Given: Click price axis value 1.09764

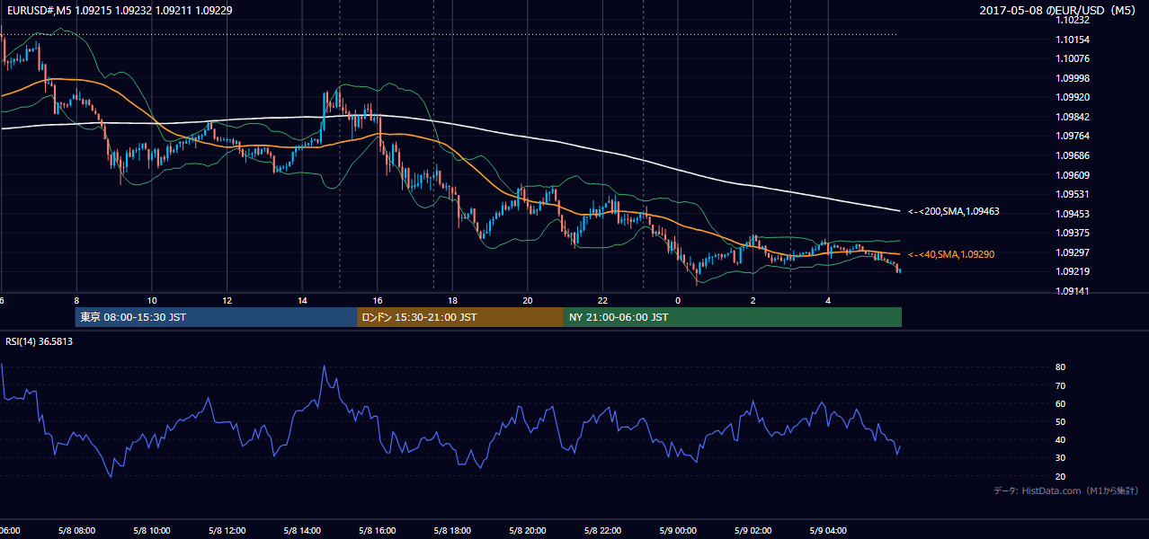Looking at the screenshot, I should pyautogui.click(x=1073, y=136).
